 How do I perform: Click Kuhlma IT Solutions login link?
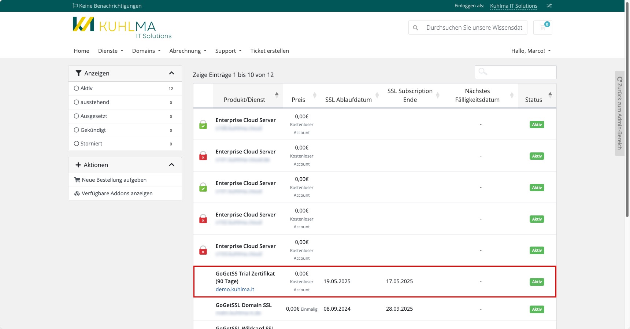(514, 6)
